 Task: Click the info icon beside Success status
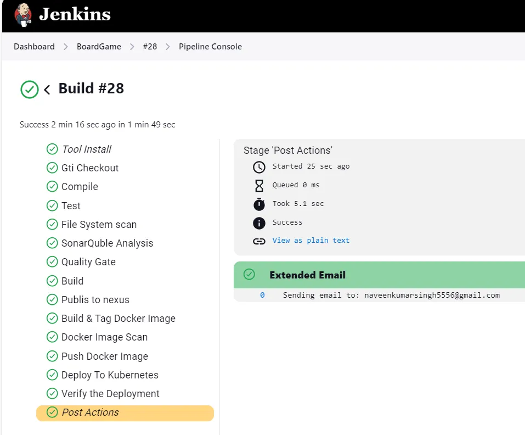[259, 223]
